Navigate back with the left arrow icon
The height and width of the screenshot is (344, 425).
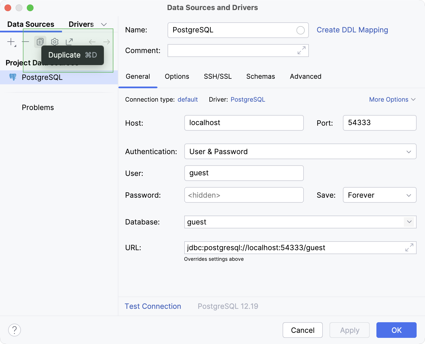[x=92, y=42]
